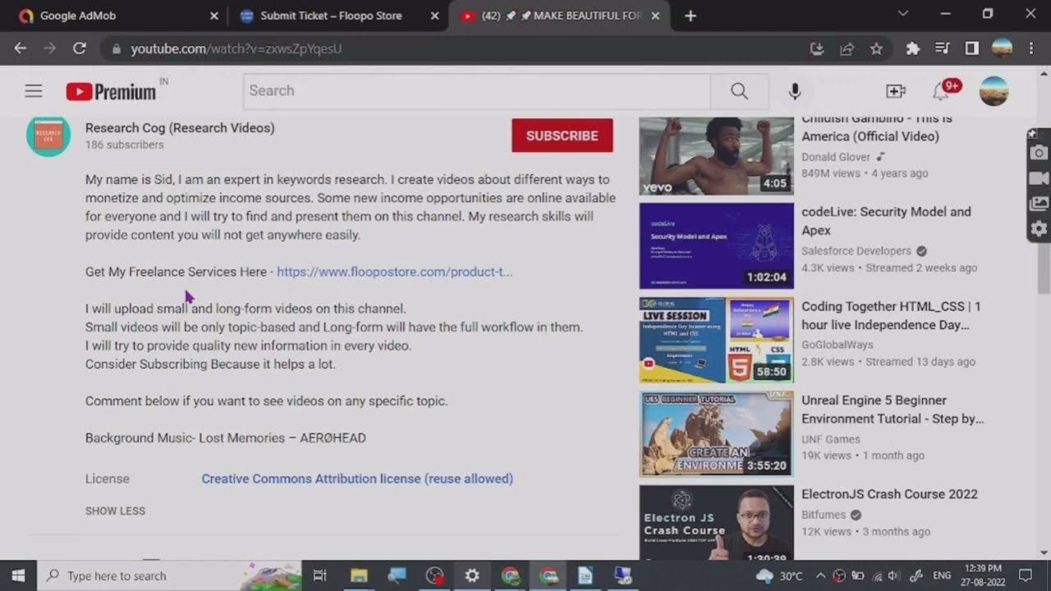Click GoGlobalWays channel name

click(x=838, y=345)
